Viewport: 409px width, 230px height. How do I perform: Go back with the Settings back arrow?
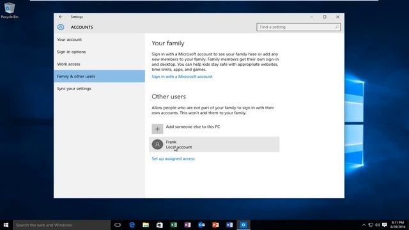[x=61, y=17]
